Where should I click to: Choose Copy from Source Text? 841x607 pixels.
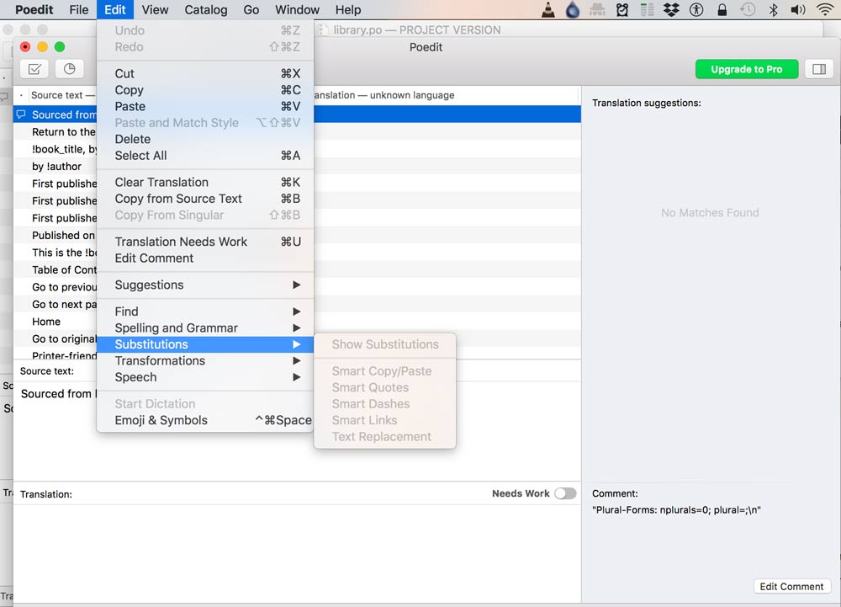(x=205, y=199)
